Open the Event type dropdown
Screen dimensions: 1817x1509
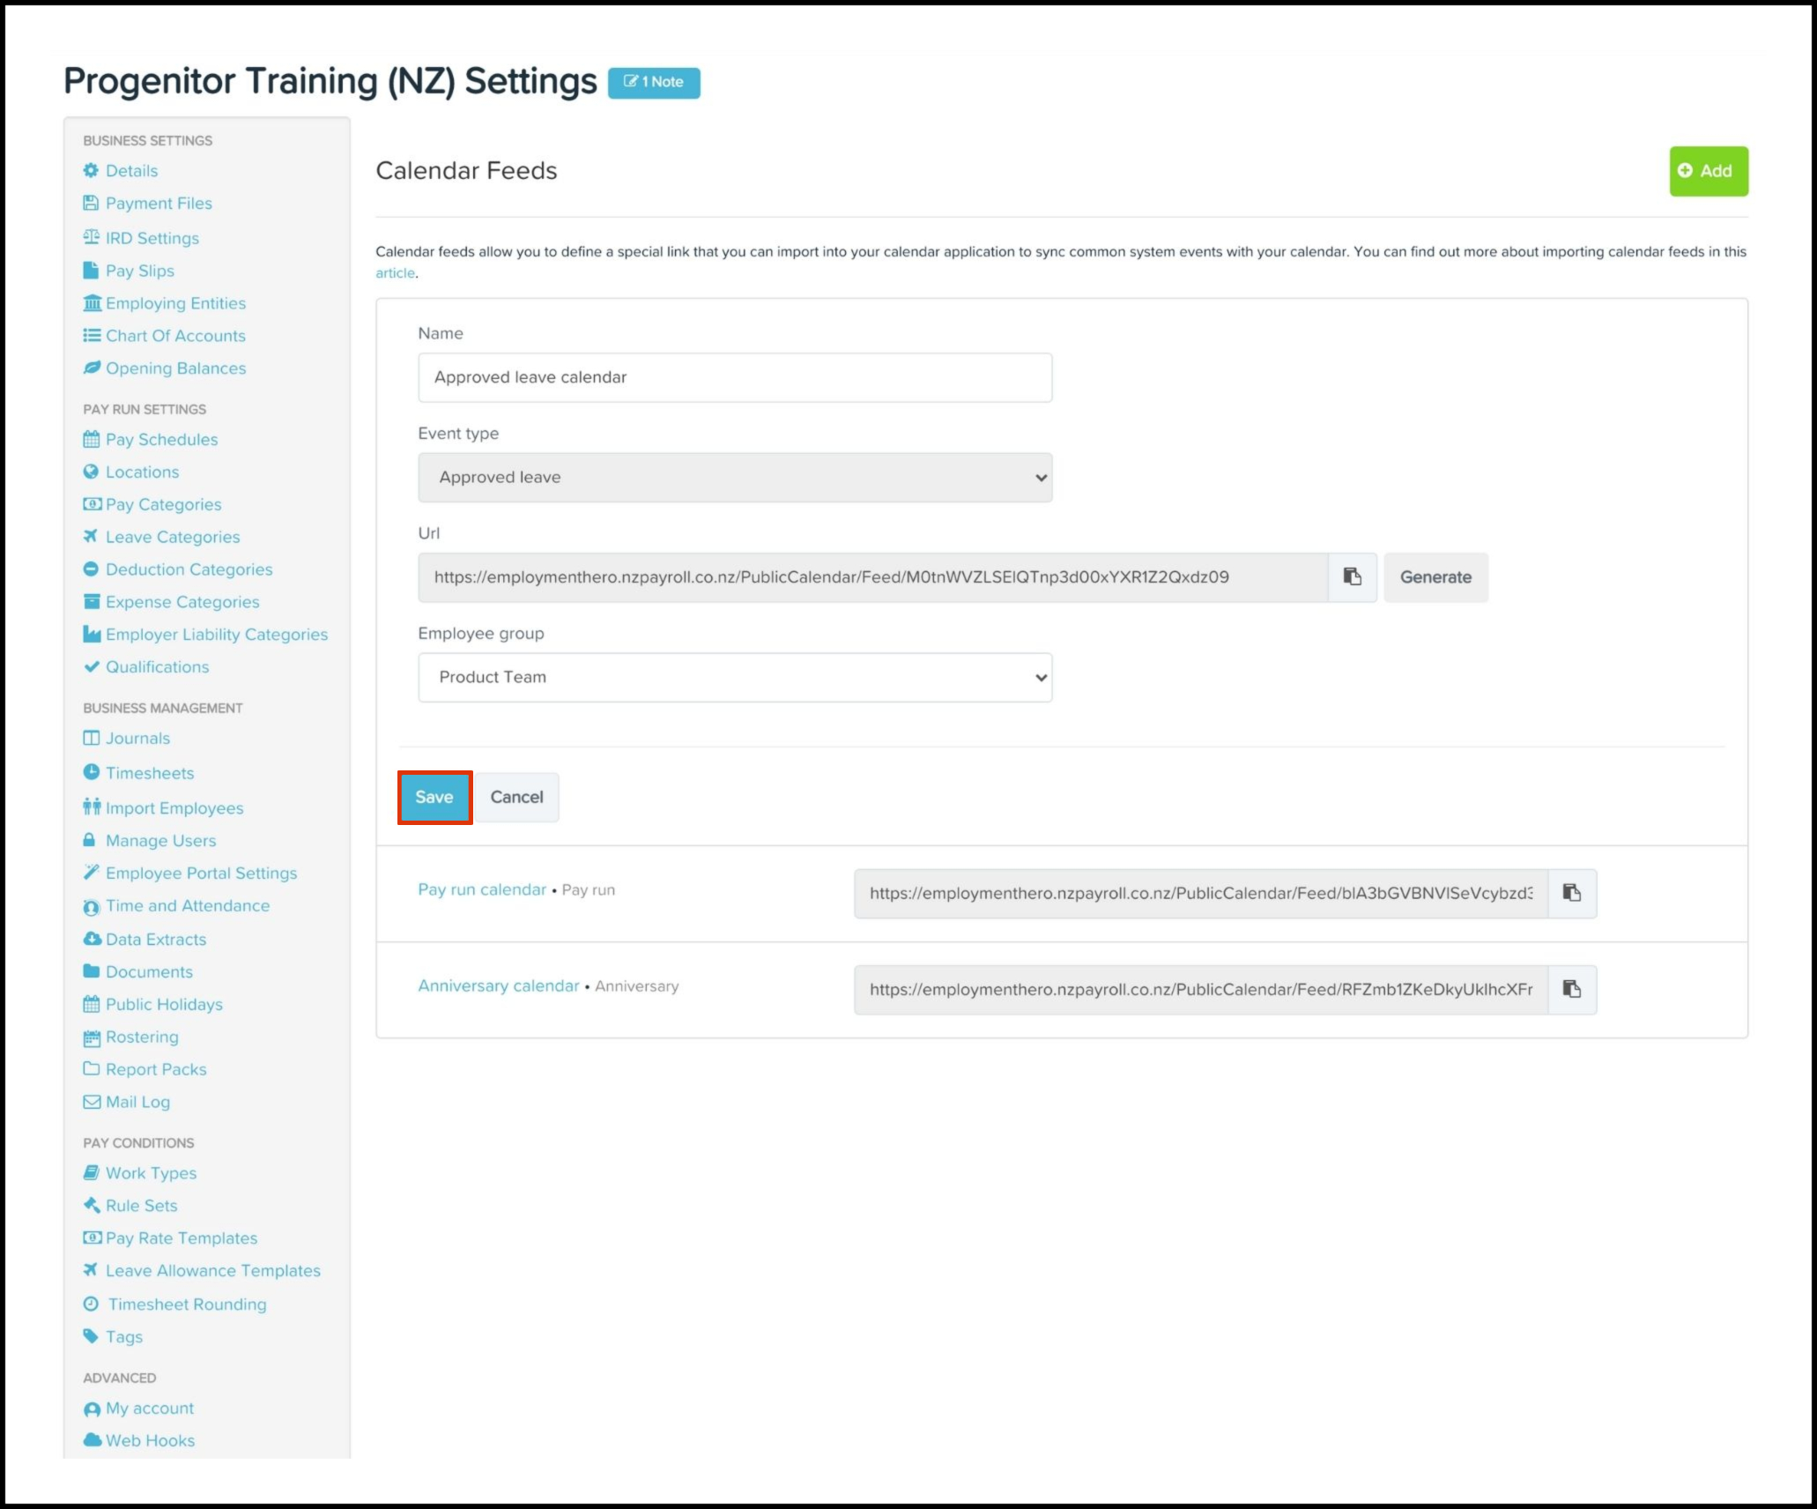coord(734,477)
